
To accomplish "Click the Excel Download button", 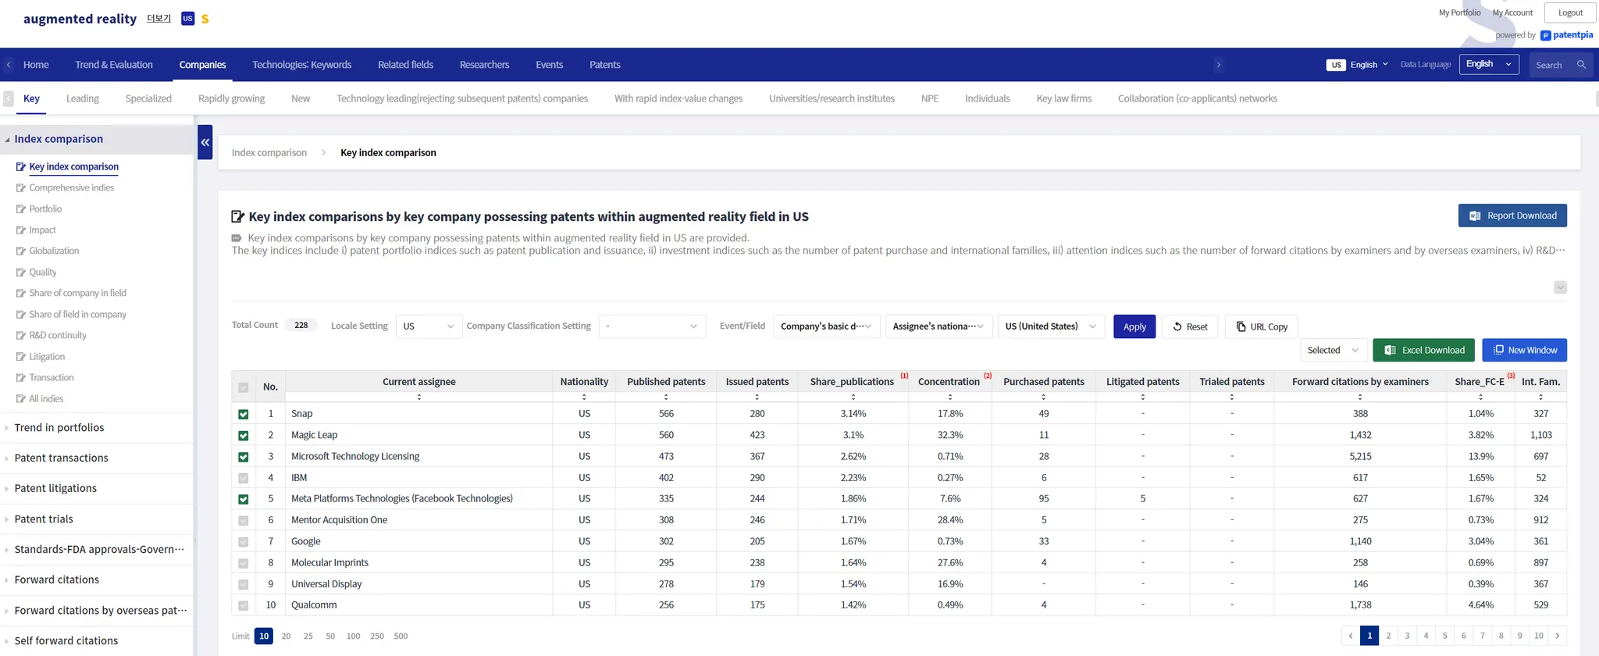I will click(x=1423, y=350).
